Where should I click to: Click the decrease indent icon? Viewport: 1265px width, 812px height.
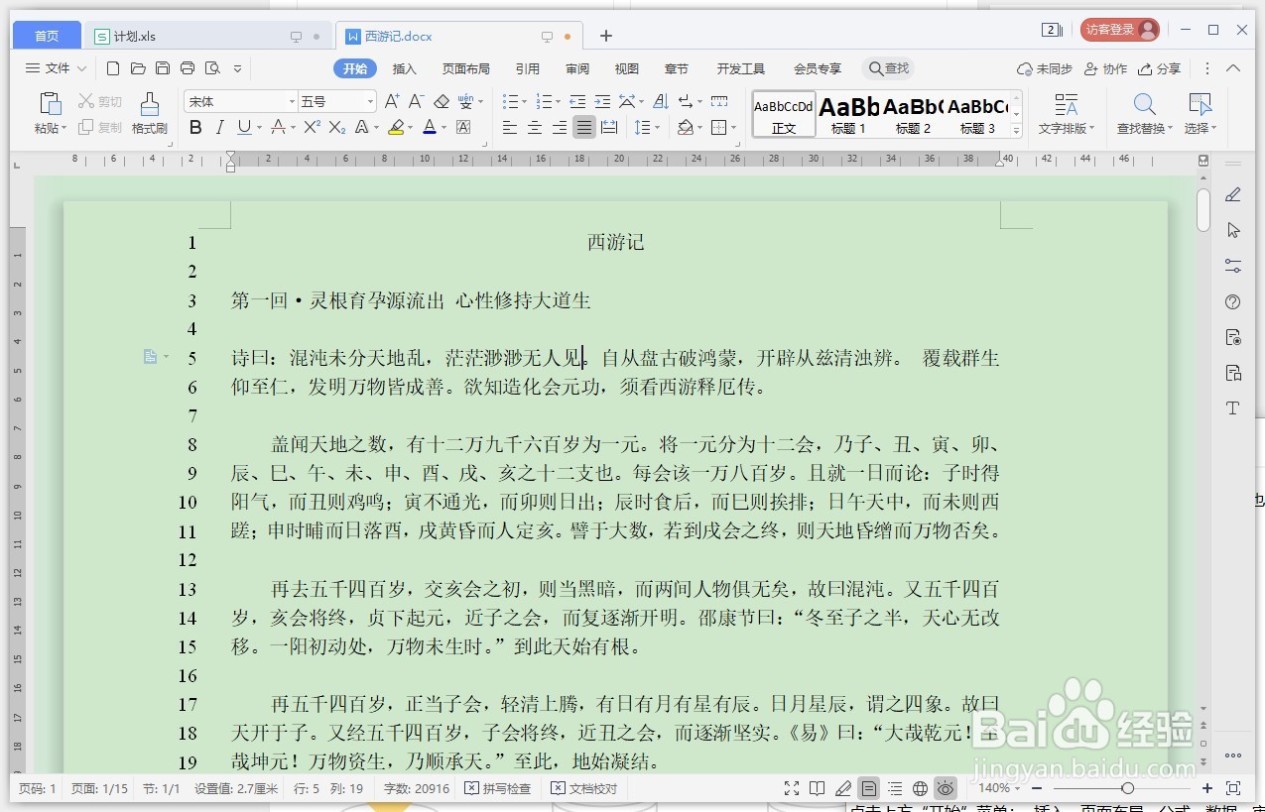click(x=576, y=101)
